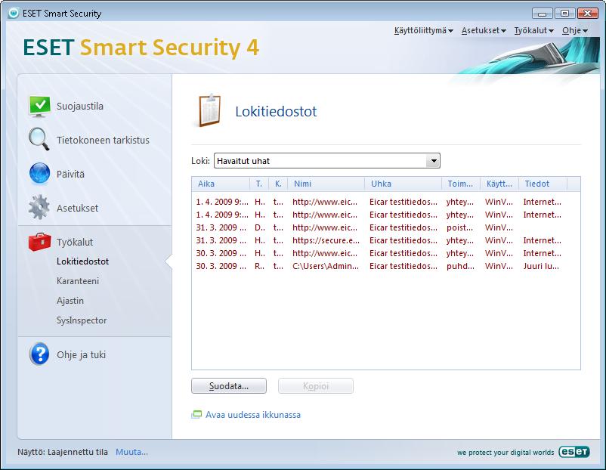Open Asetukset in the sidebar

(x=77, y=209)
